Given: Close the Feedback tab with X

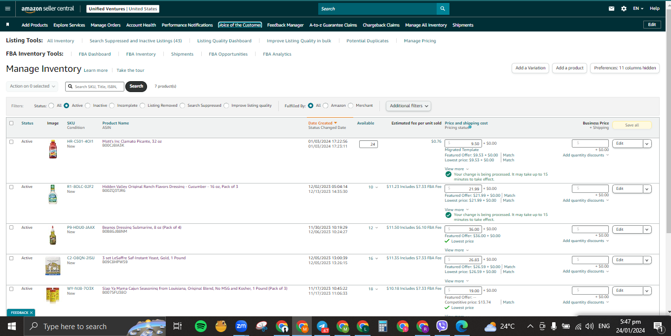Looking at the screenshot, I should [x=31, y=312].
